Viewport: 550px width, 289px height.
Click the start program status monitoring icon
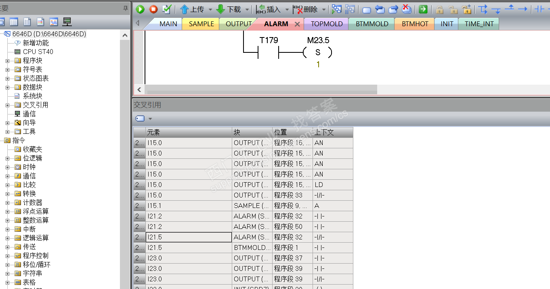[x=336, y=9]
